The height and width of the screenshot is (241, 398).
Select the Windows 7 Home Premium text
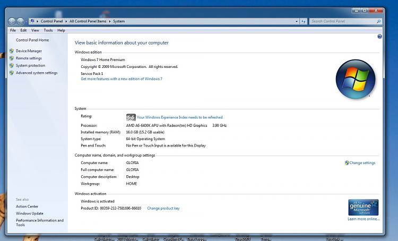[x=103, y=59]
